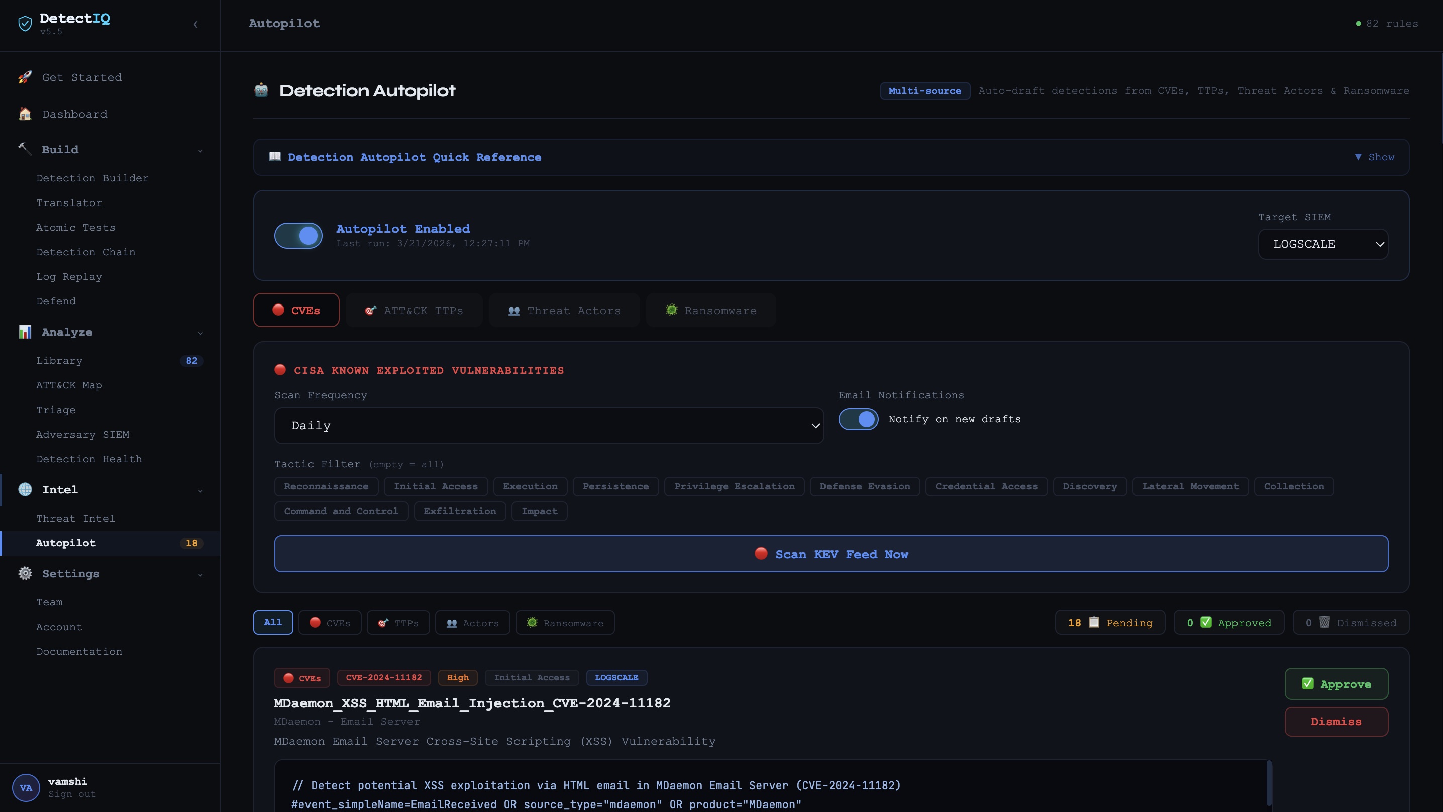Click the VA user avatar
The height and width of the screenshot is (812, 1443).
click(x=26, y=787)
